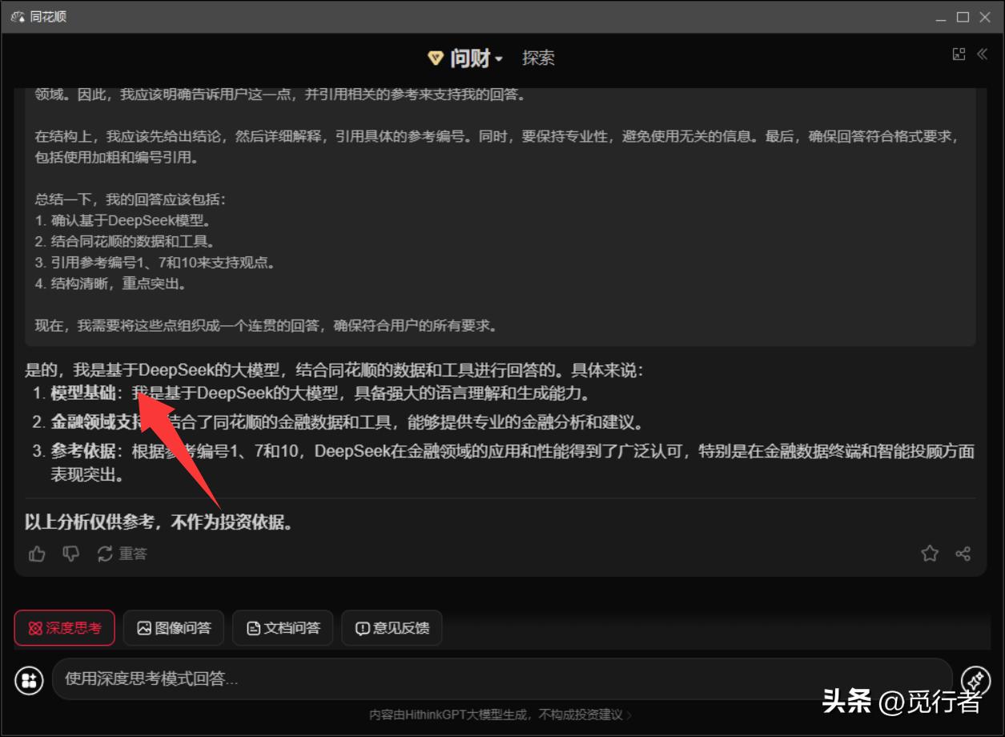Select the 图像问答 option
This screenshot has width=1005, height=737.
(x=174, y=628)
